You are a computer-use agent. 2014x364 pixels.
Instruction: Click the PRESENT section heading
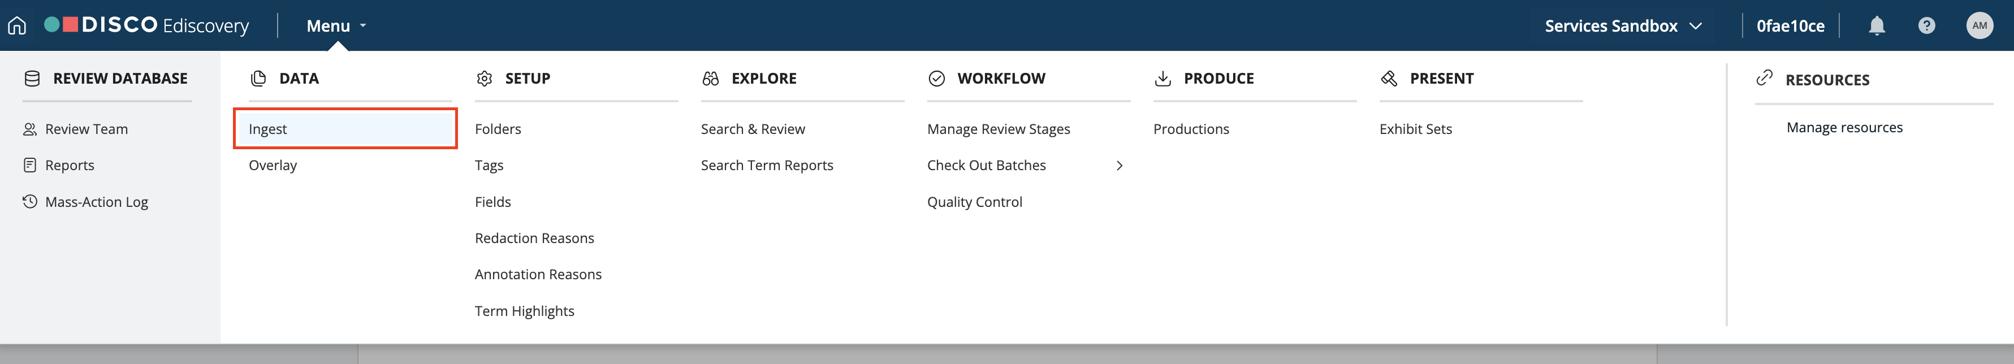pyautogui.click(x=1442, y=79)
